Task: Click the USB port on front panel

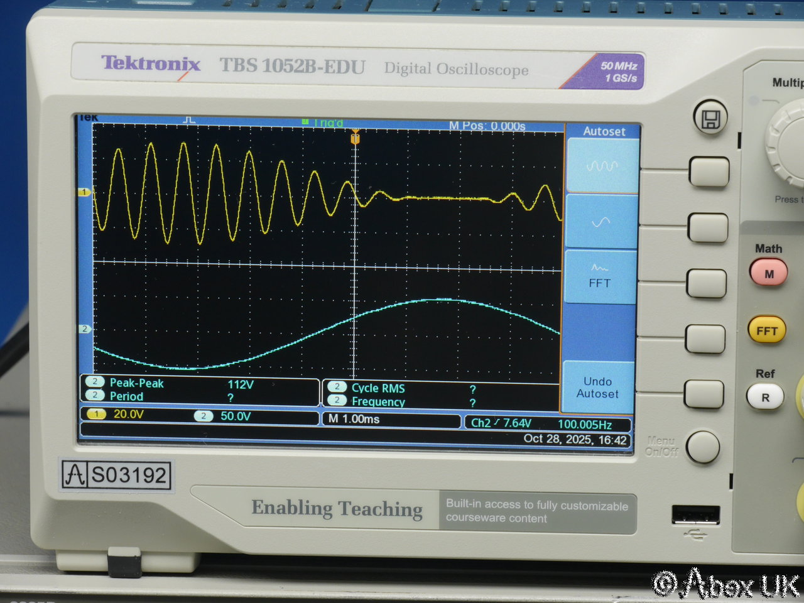Action: [x=695, y=514]
